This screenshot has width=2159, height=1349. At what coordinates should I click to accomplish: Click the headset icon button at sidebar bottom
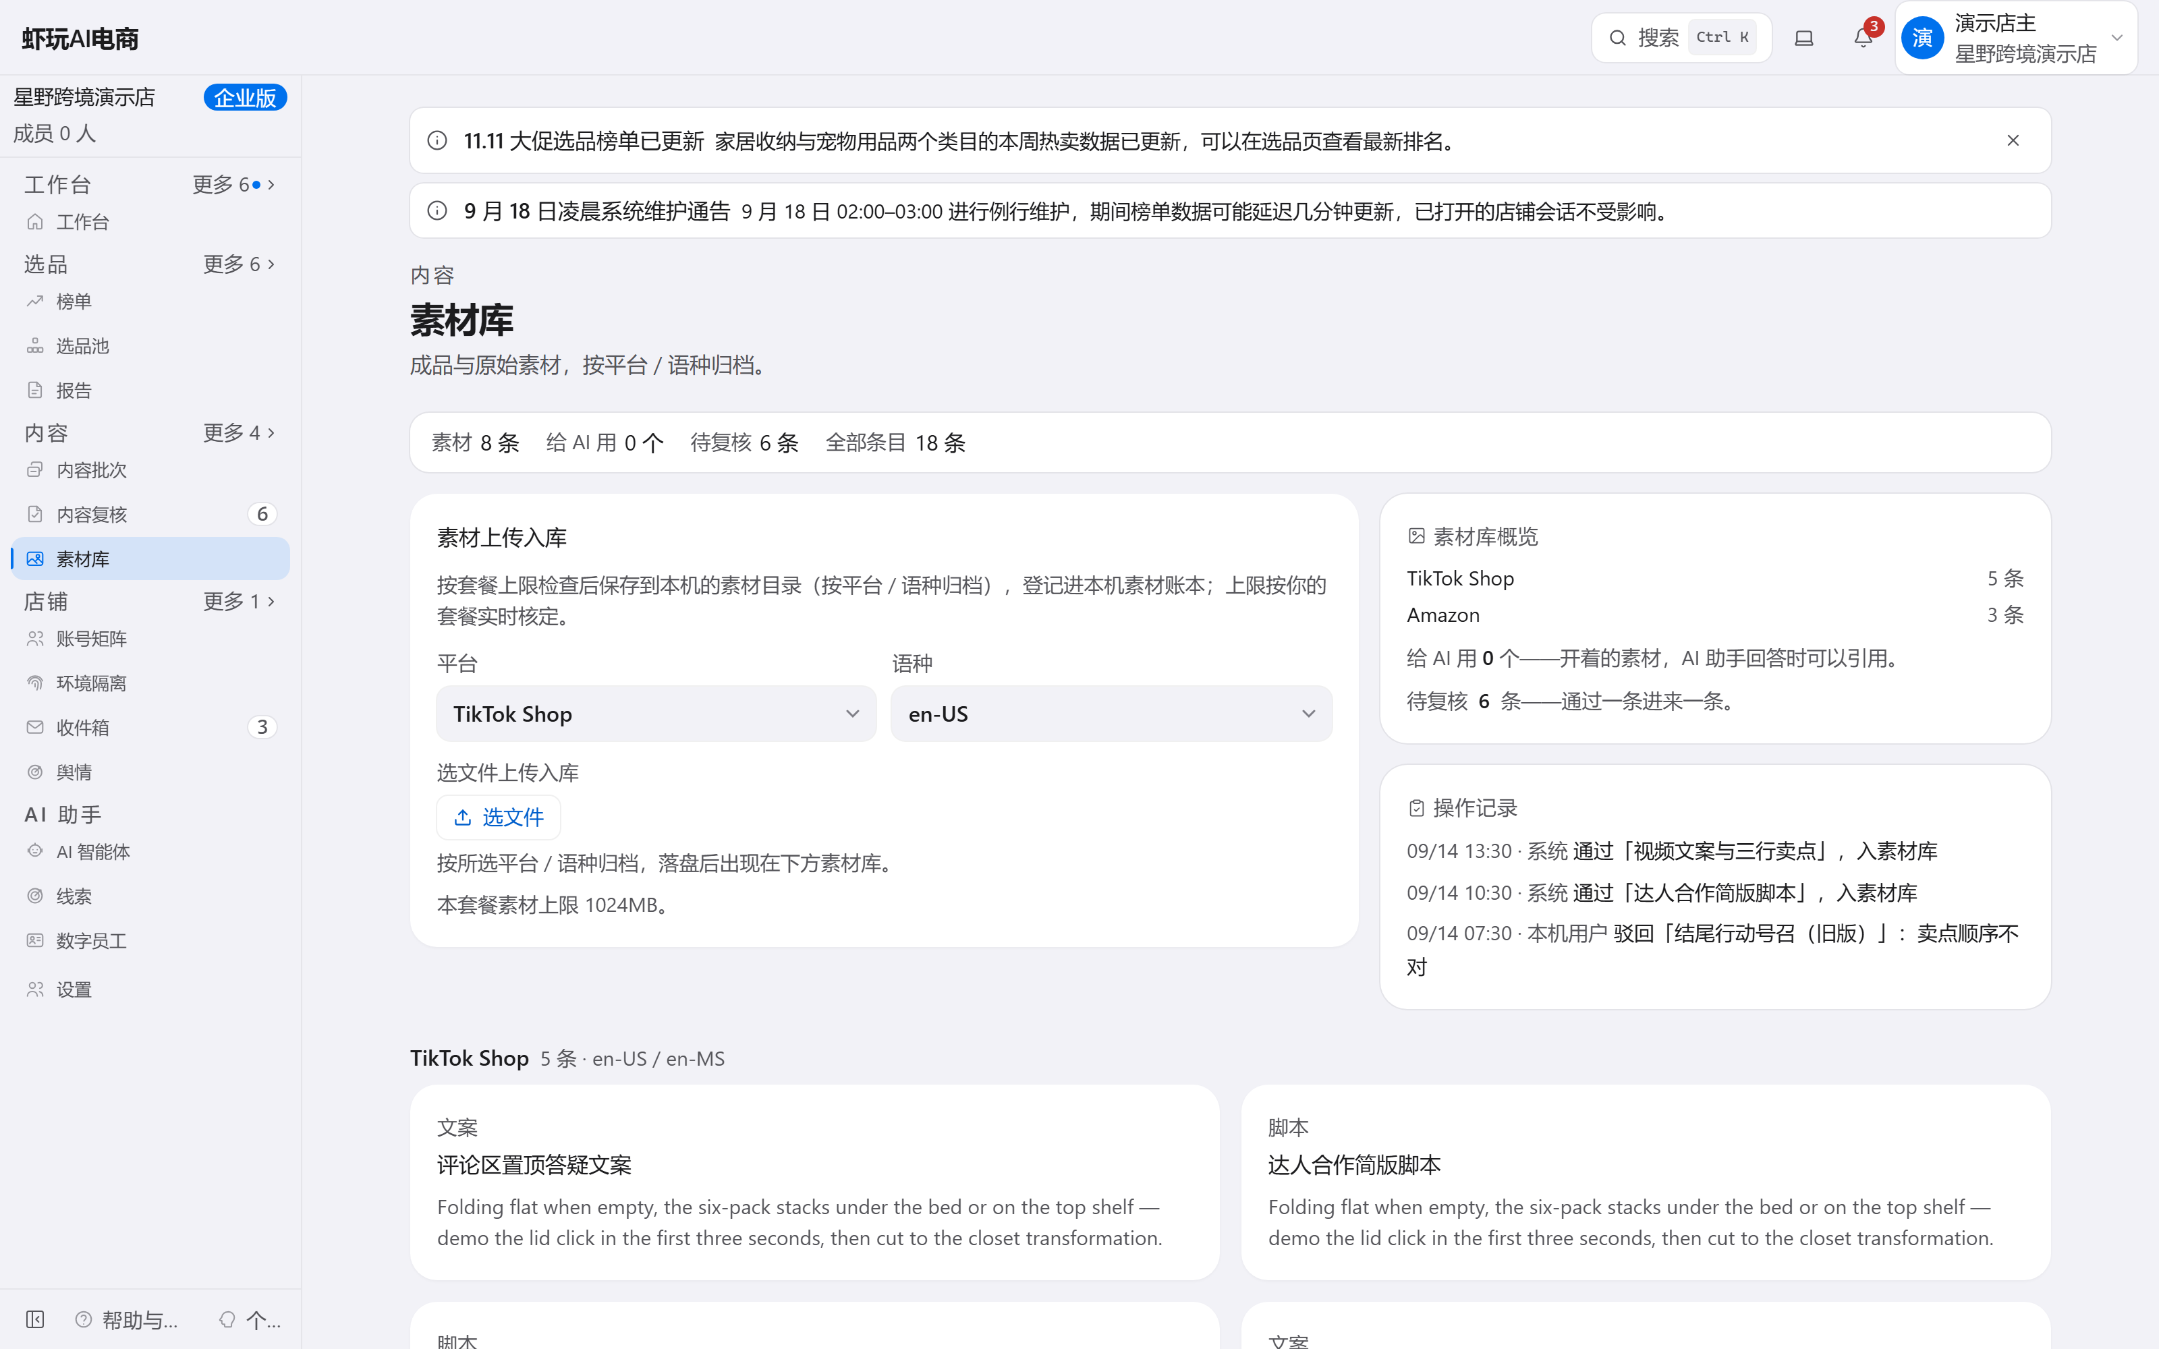(x=250, y=1319)
